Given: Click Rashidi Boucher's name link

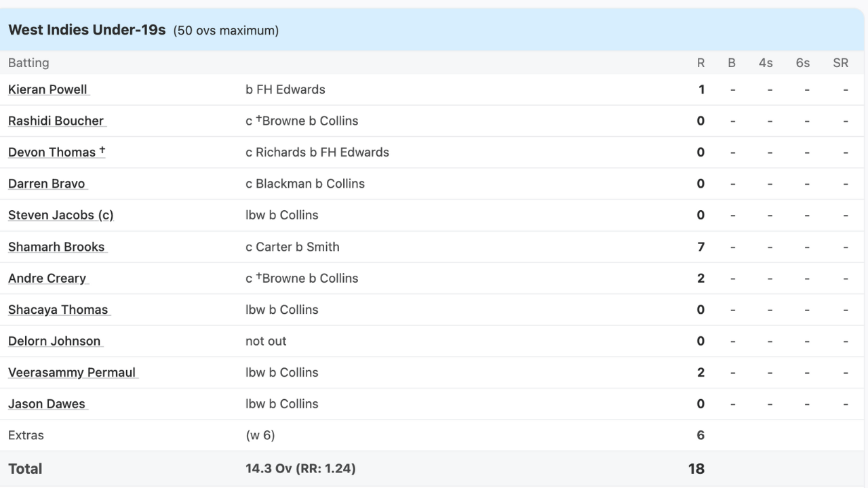Looking at the screenshot, I should [x=56, y=121].
